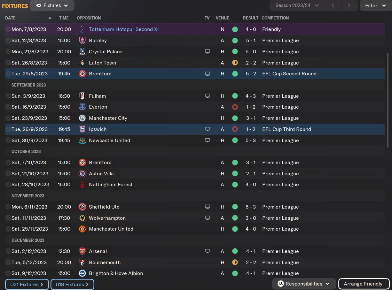Click the Arrange Friendly button
The height and width of the screenshot is (290, 392).
[364, 284]
